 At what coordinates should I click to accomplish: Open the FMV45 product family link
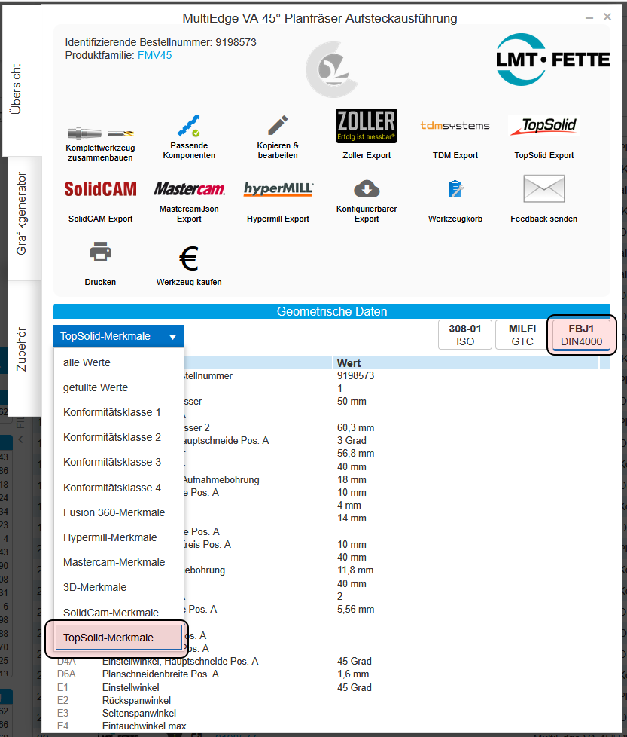(x=154, y=55)
